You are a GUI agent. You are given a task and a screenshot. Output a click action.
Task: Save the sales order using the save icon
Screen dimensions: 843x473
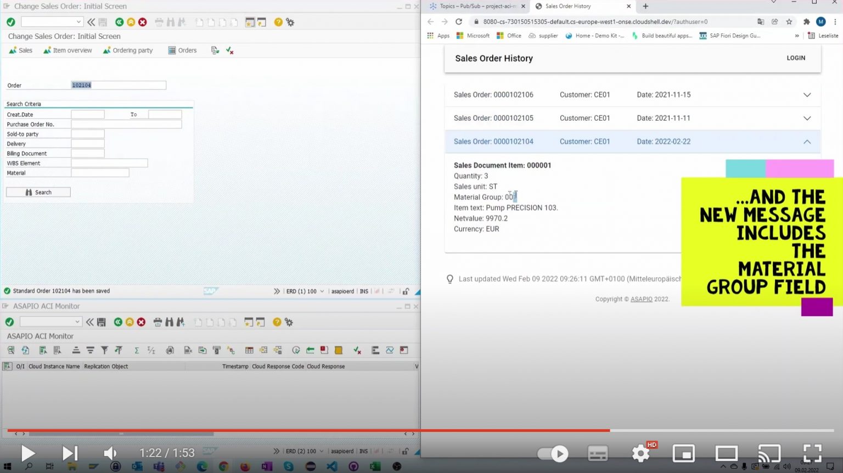tap(102, 21)
